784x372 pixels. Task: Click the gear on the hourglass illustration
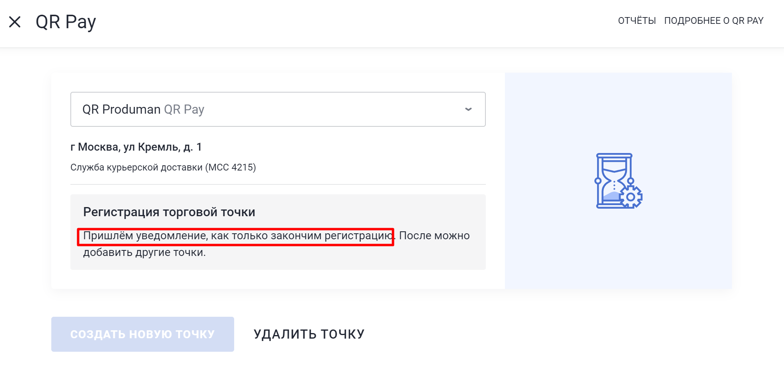(x=631, y=197)
